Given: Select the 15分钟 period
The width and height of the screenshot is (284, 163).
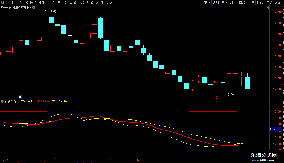Looking at the screenshot, I should 39,2.
